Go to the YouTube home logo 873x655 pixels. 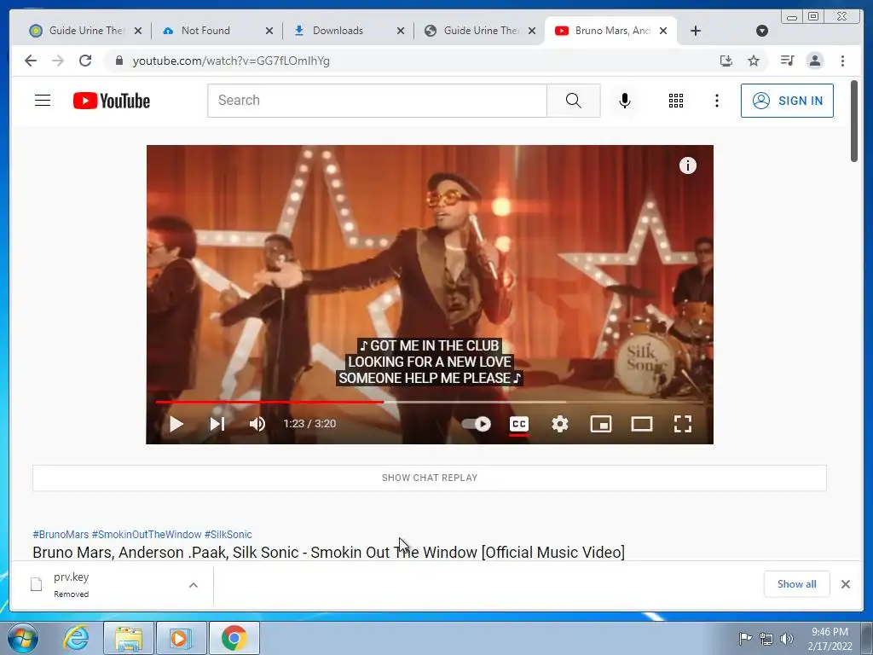[112, 101]
